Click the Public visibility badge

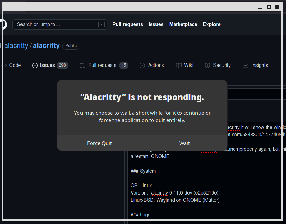point(70,46)
